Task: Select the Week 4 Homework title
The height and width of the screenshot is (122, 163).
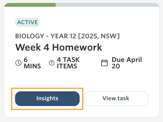Action: pyautogui.click(x=59, y=47)
